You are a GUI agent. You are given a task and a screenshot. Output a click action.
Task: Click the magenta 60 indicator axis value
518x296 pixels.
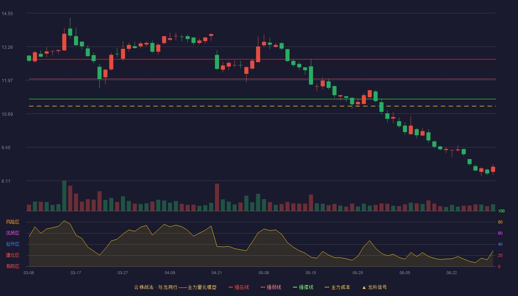500,233
